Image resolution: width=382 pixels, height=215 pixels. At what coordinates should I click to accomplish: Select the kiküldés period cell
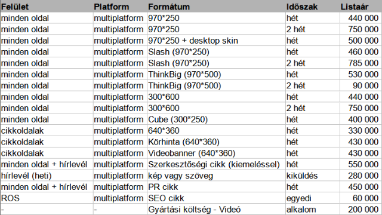tap(313, 176)
